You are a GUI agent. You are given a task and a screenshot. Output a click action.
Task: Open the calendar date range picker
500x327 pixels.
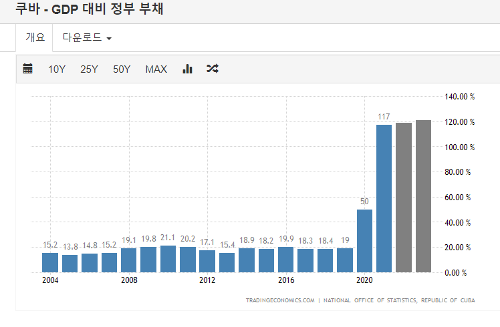pyautogui.click(x=28, y=69)
